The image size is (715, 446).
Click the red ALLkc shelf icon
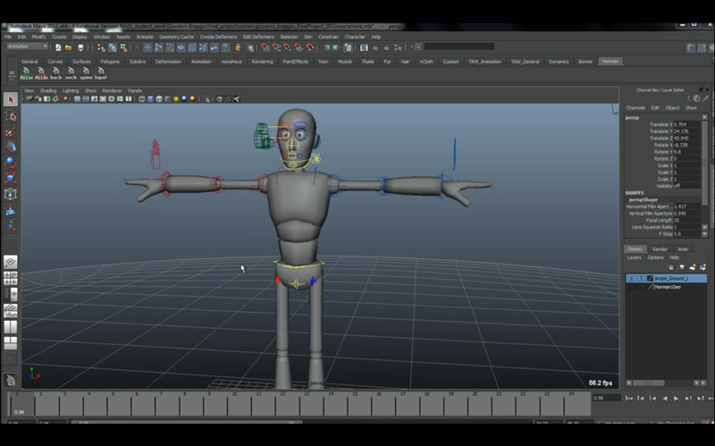[41, 73]
